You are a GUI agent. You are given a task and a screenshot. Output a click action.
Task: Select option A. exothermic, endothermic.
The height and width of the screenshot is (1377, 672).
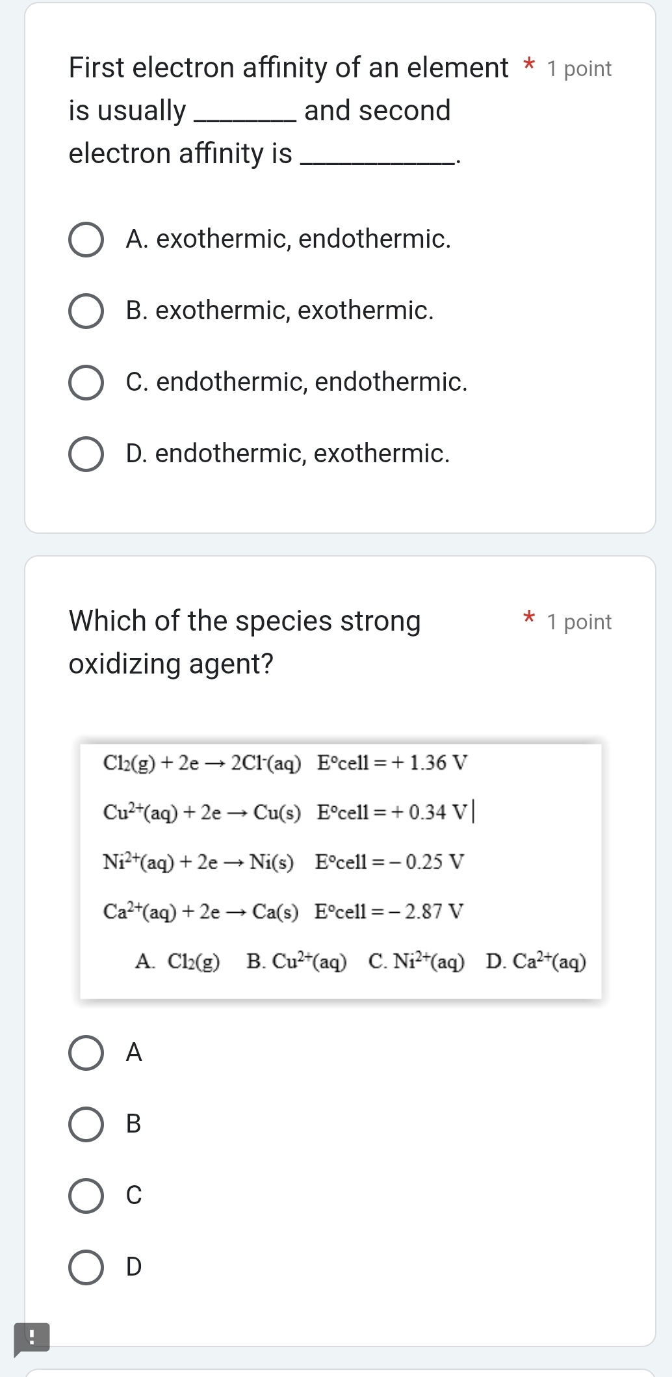click(x=86, y=241)
